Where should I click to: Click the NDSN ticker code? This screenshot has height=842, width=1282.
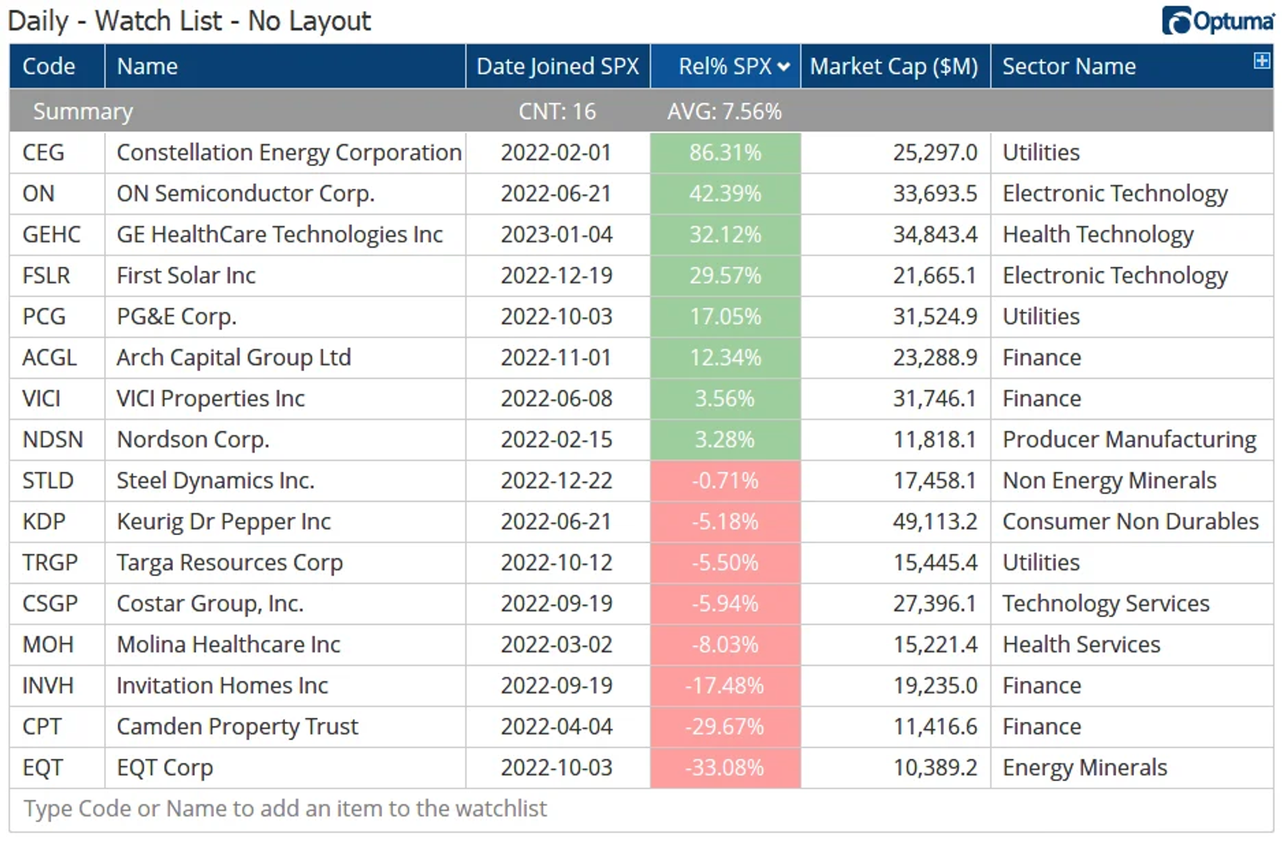[x=53, y=440]
